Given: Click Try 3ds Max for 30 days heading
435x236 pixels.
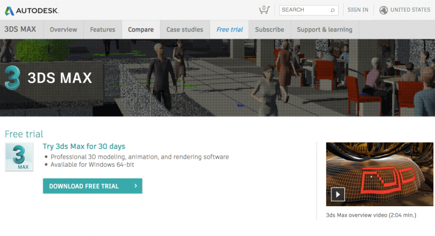Looking at the screenshot, I should pos(84,146).
